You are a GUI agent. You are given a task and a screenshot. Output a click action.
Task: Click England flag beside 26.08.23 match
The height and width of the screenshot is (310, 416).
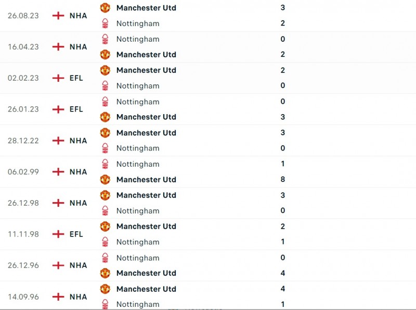click(x=58, y=16)
